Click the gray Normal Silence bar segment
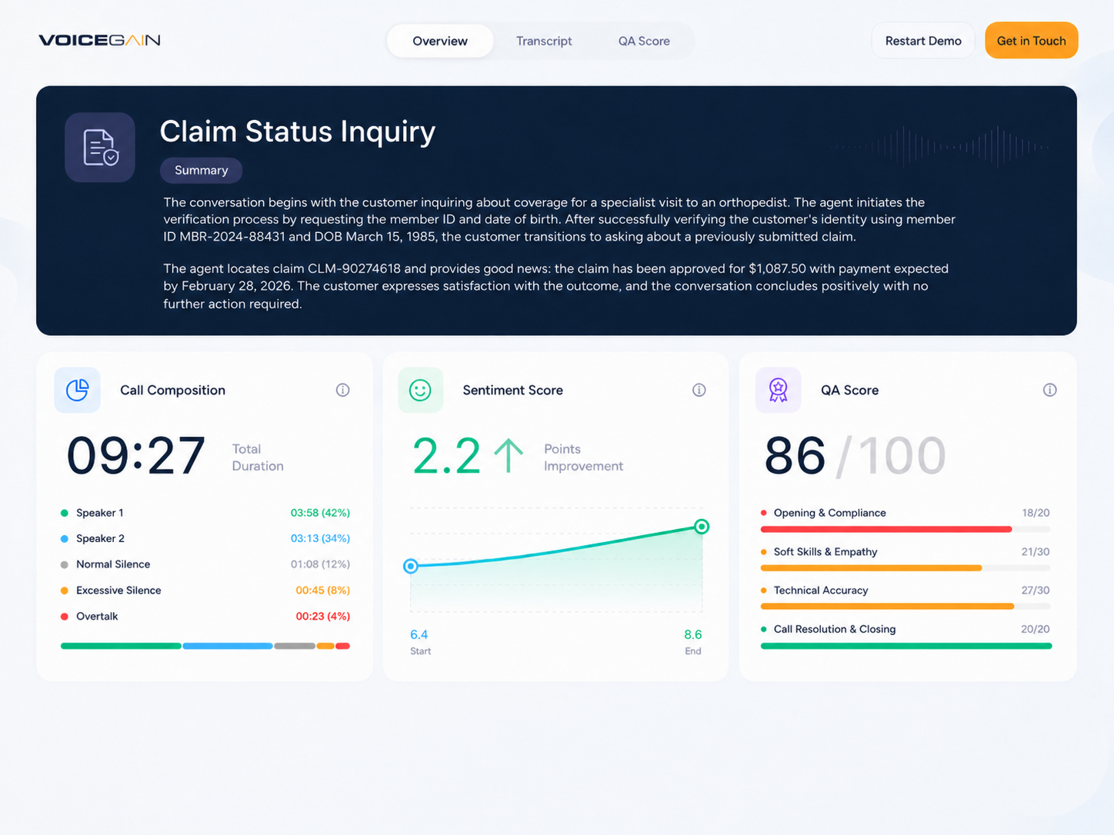 295,646
